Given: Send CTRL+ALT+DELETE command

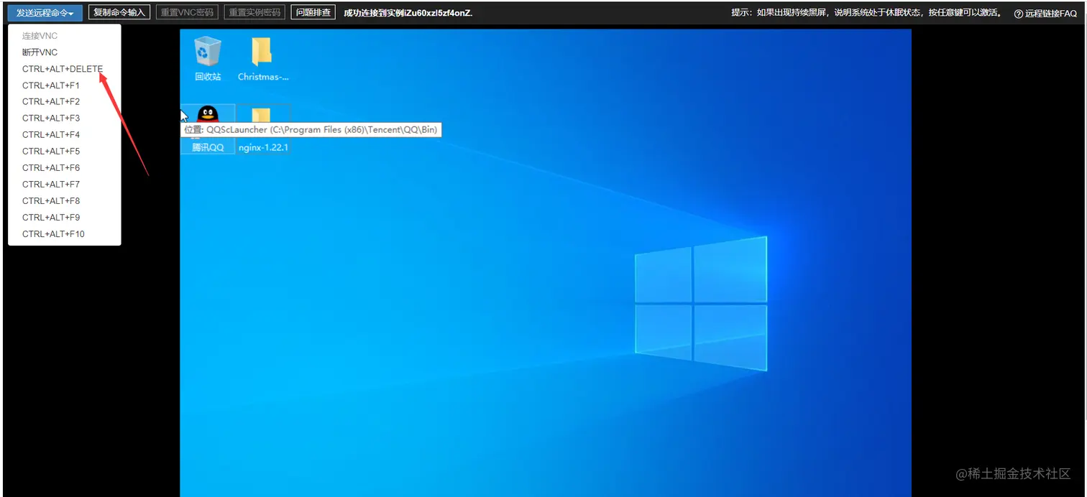Looking at the screenshot, I should tap(63, 69).
